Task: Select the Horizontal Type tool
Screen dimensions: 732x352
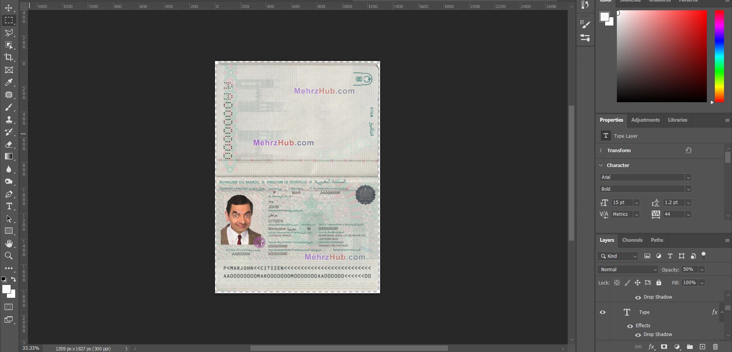Action: (9, 206)
